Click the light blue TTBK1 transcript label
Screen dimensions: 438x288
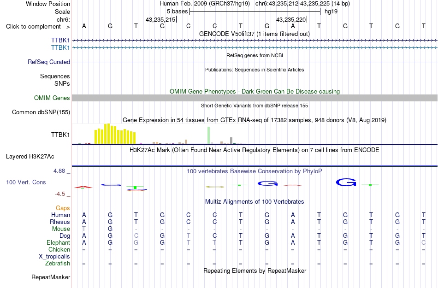click(60, 48)
